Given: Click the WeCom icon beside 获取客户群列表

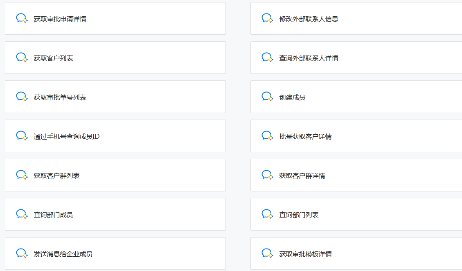Looking at the screenshot, I should (x=22, y=175).
